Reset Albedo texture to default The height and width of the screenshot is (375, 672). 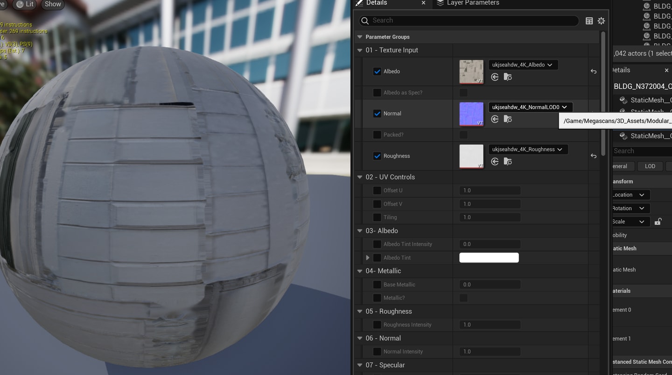click(593, 71)
